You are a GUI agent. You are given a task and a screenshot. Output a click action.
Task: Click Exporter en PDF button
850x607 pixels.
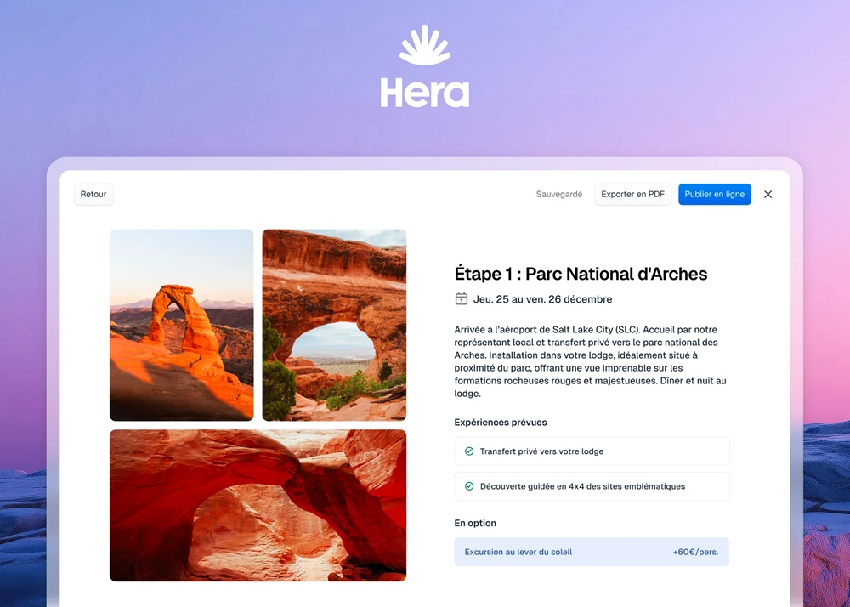coord(632,194)
